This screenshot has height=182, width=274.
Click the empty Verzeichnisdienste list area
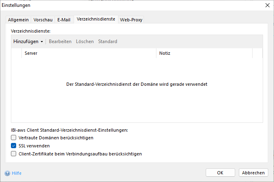click(137, 105)
